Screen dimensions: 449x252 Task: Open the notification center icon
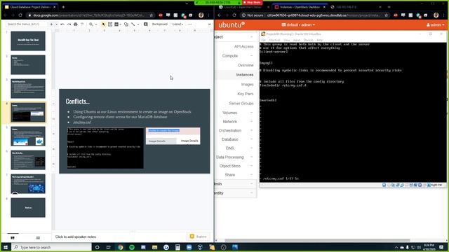(441, 247)
